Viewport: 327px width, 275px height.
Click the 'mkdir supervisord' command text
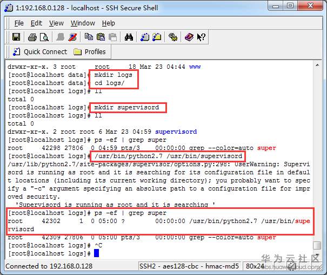tap(126, 108)
